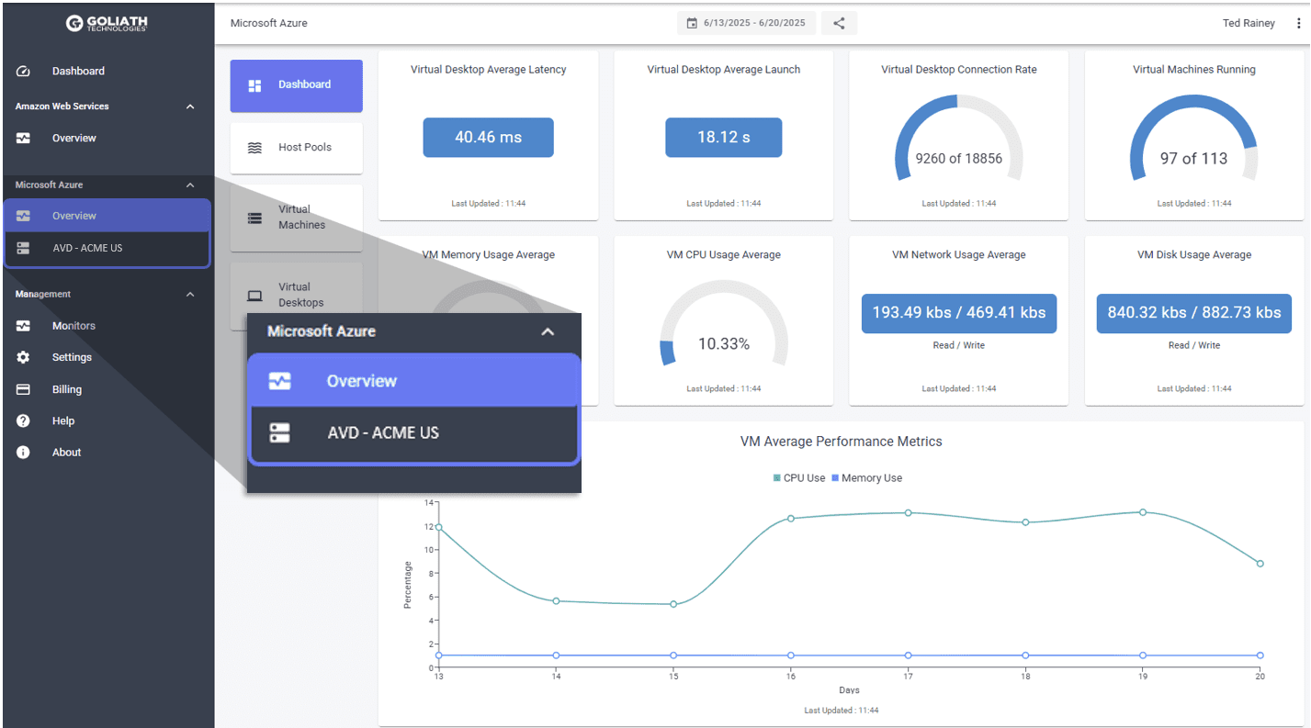Viewport: 1311px width, 728px height.
Task: Click Last Updated text below the performance chart
Action: tap(841, 711)
